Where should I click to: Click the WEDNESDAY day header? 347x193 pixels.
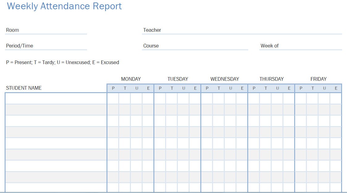coord(225,79)
